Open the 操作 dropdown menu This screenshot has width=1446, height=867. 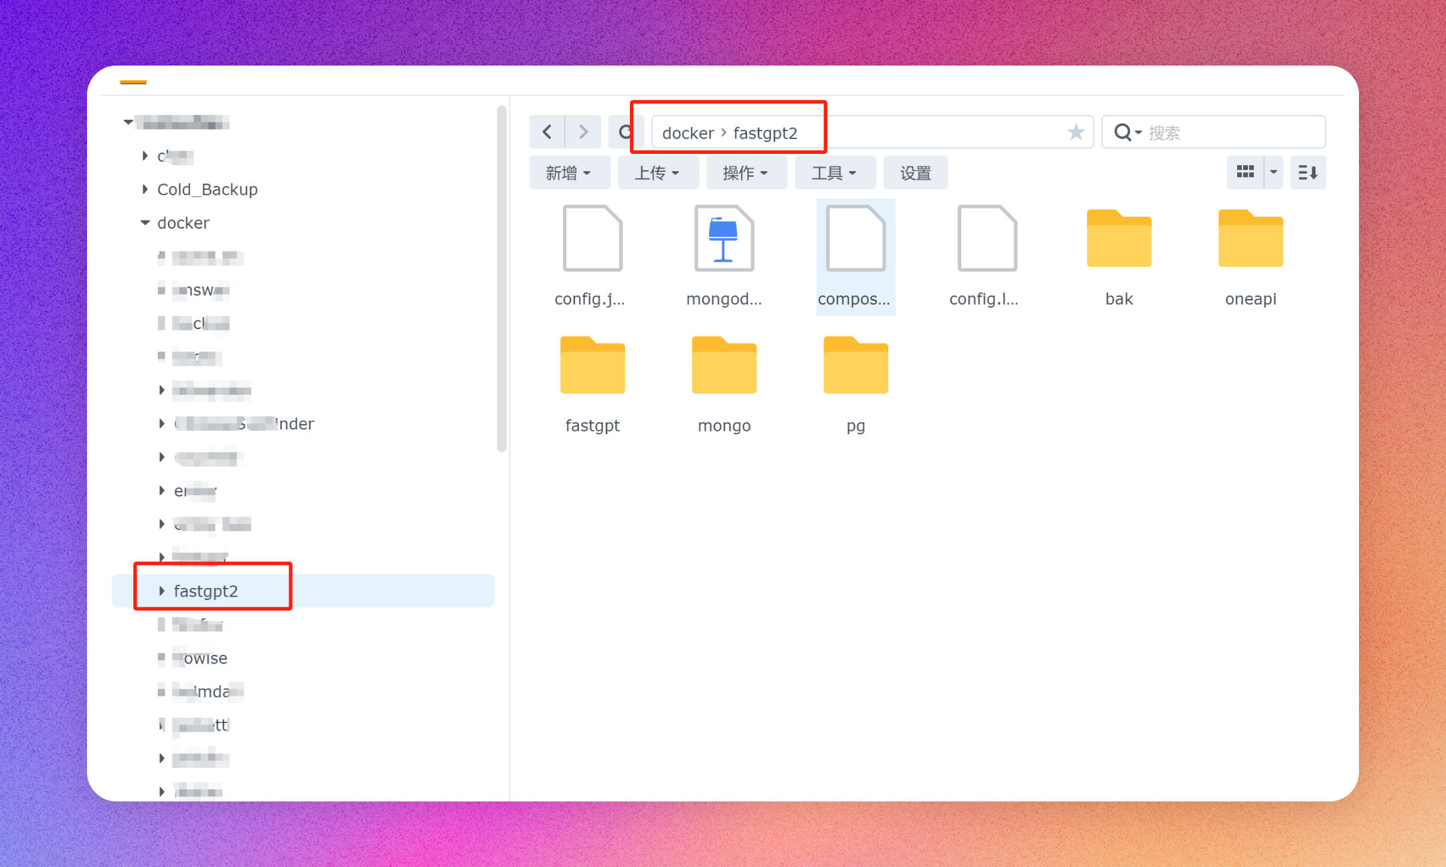click(746, 173)
